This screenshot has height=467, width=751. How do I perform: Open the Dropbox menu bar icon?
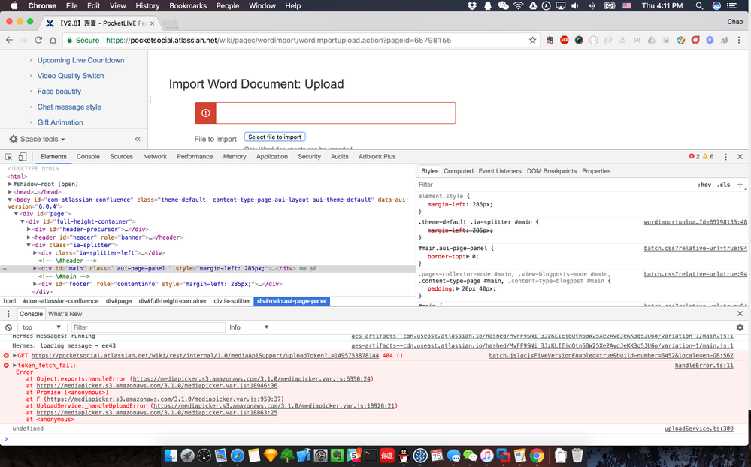point(472,6)
